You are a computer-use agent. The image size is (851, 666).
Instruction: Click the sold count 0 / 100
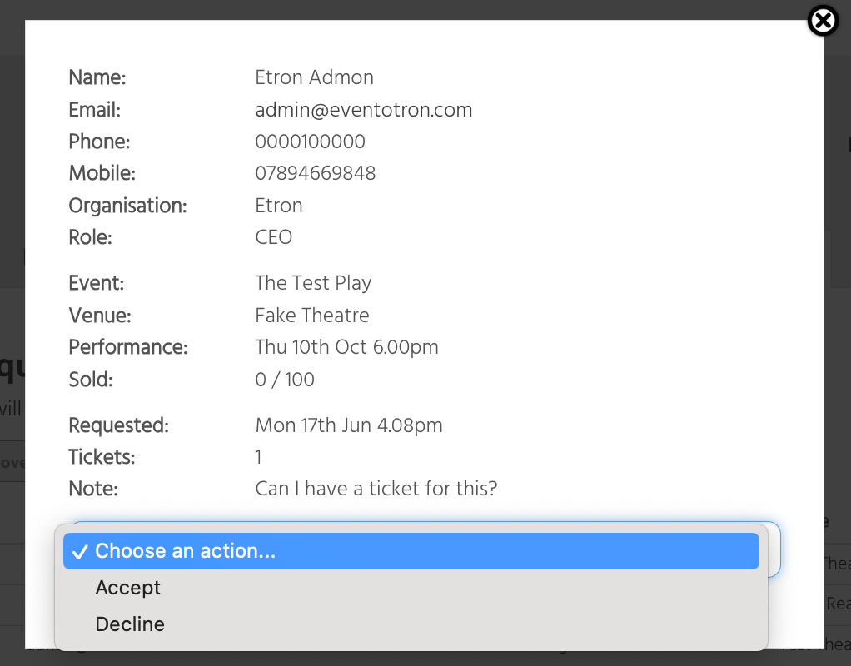[x=285, y=380]
